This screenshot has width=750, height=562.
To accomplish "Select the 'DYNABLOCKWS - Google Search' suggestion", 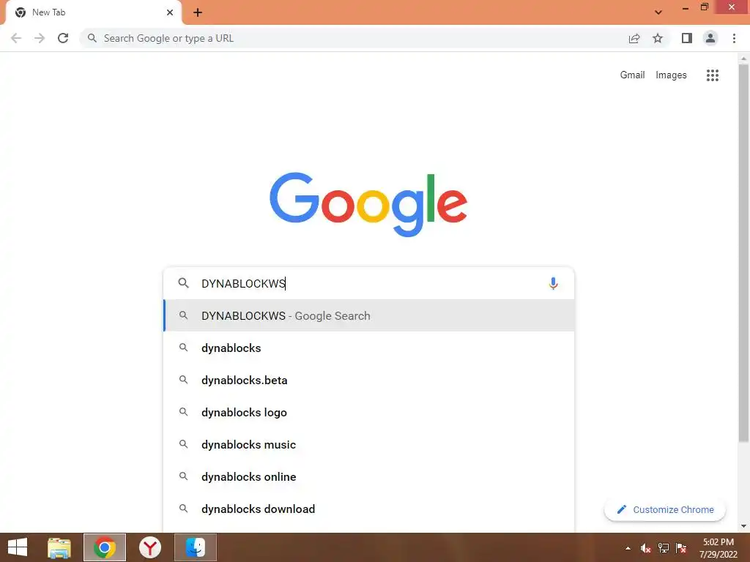I will 369,315.
